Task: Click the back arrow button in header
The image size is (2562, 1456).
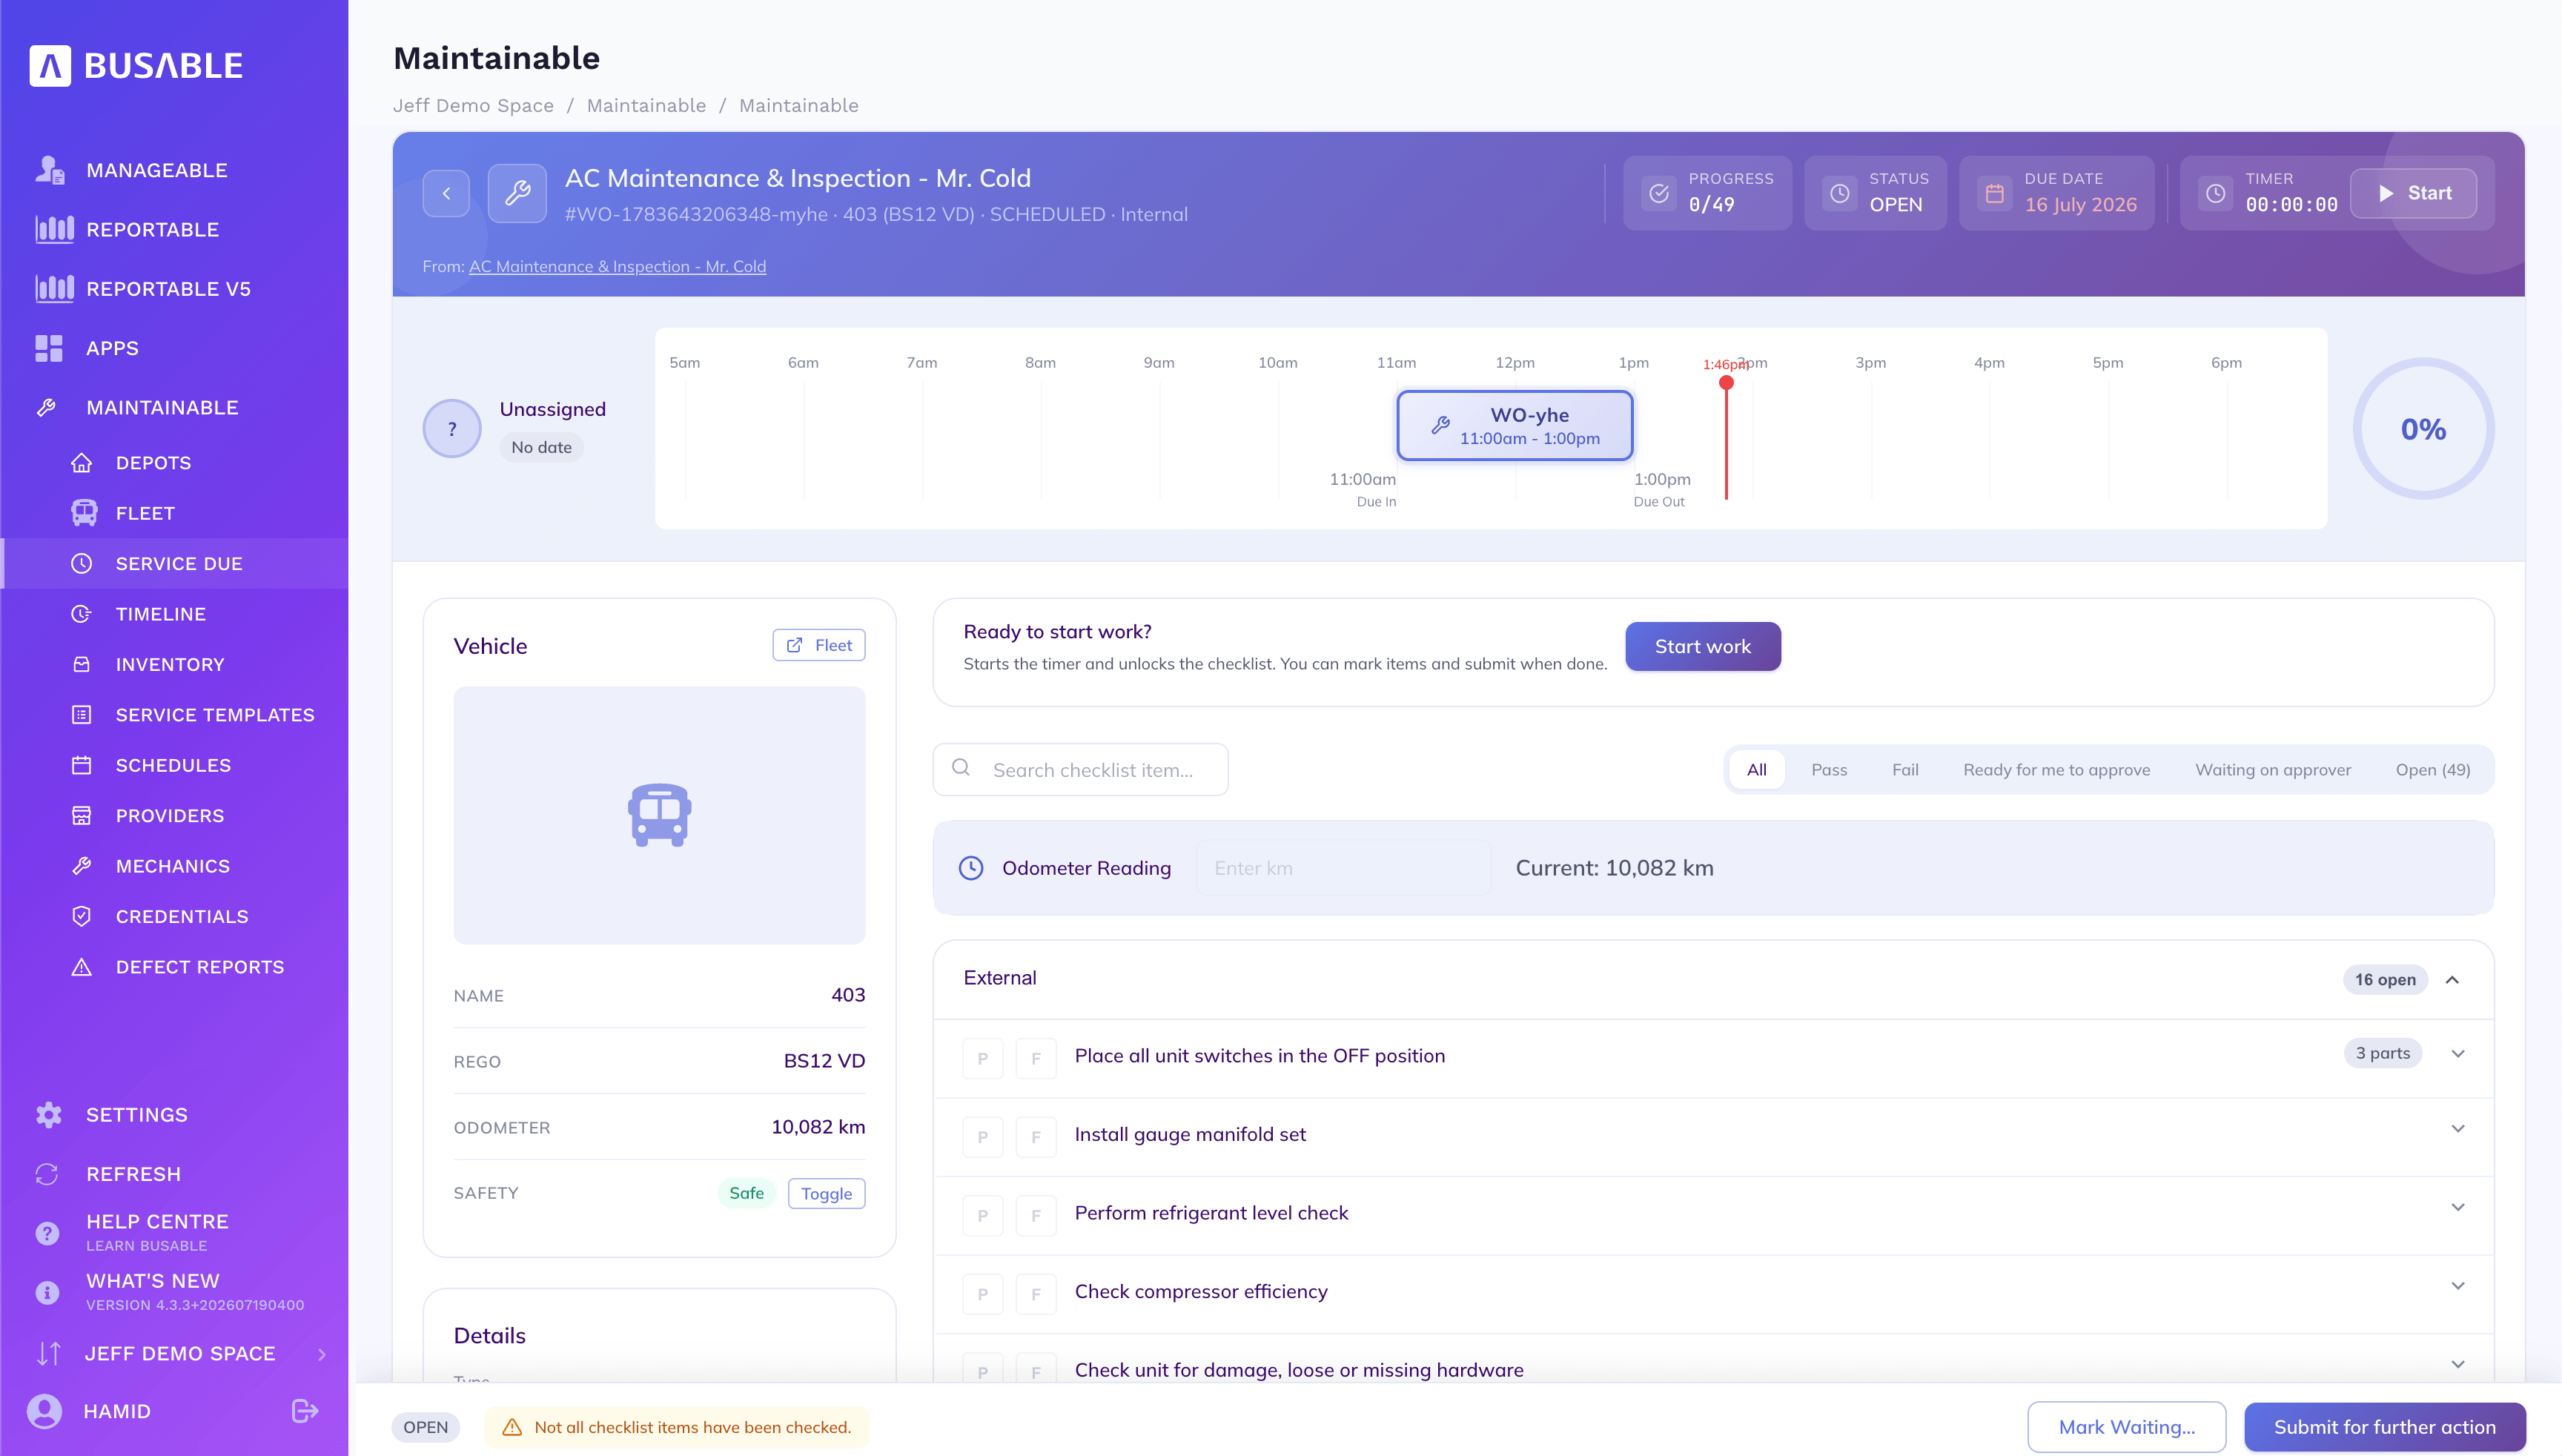Action: pos(446,193)
